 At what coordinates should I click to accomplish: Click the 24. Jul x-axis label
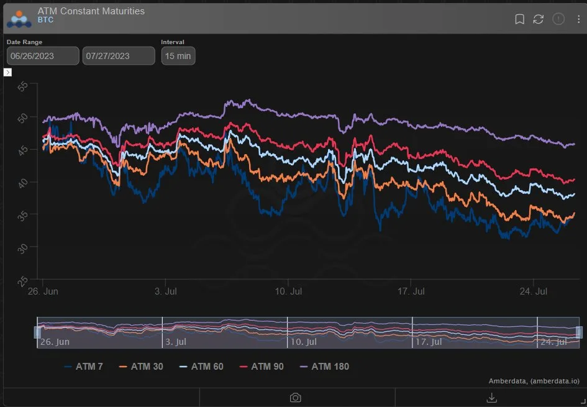pyautogui.click(x=534, y=291)
